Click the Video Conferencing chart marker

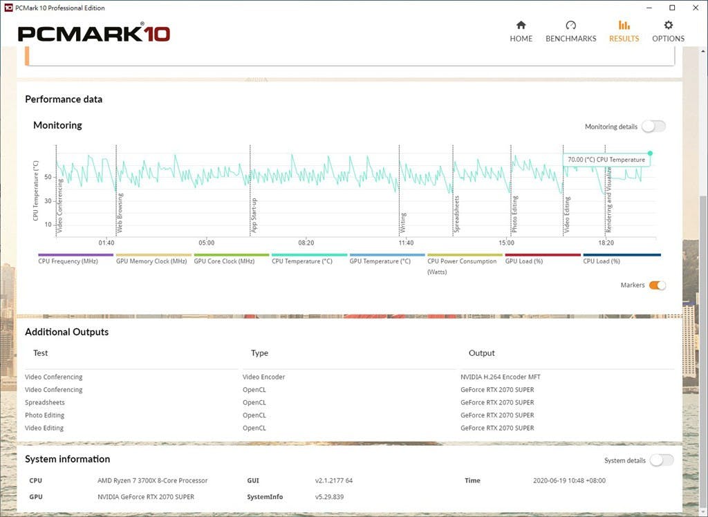coord(59,206)
